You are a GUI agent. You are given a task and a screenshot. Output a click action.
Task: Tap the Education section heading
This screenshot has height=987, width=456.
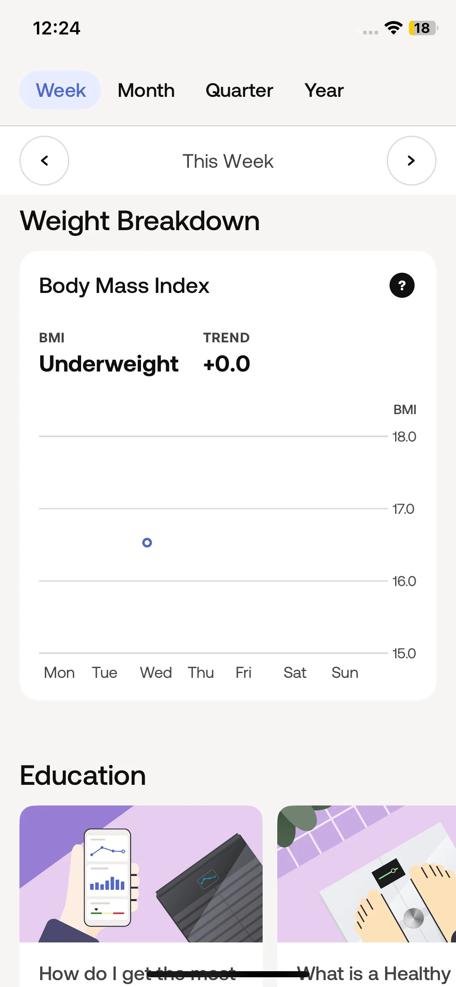tap(83, 775)
